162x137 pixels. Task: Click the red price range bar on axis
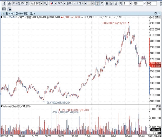click(149, 51)
